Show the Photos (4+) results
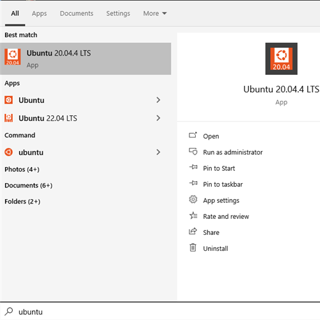 [x=22, y=170]
